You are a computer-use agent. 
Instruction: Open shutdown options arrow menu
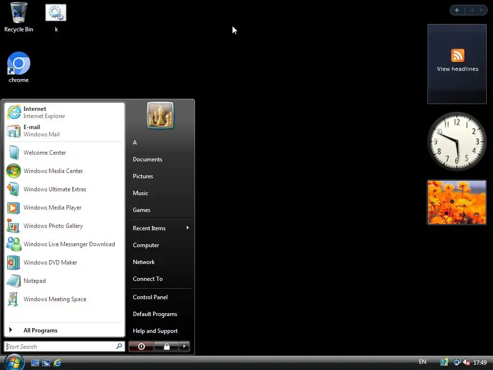coord(184,346)
